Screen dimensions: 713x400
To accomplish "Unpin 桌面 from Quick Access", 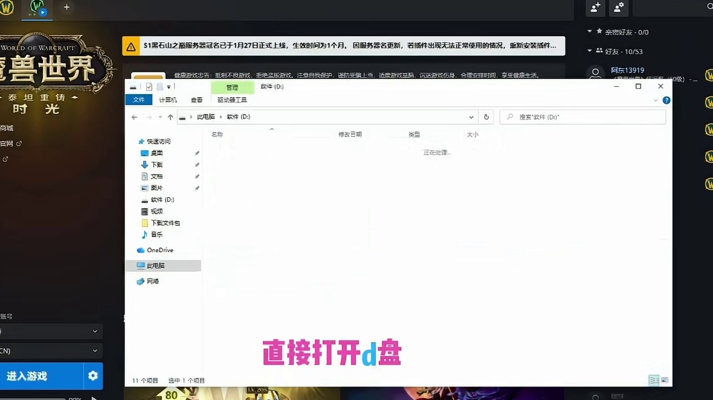I will point(197,153).
